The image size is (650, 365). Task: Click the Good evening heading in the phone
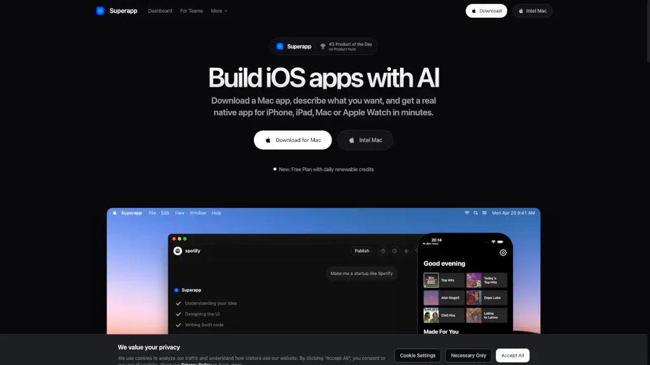coord(444,264)
